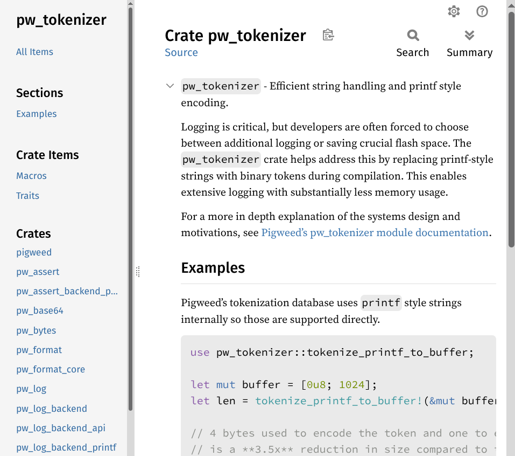
Task: Click the sidebar vertical scrollbar
Action: (x=130, y=209)
